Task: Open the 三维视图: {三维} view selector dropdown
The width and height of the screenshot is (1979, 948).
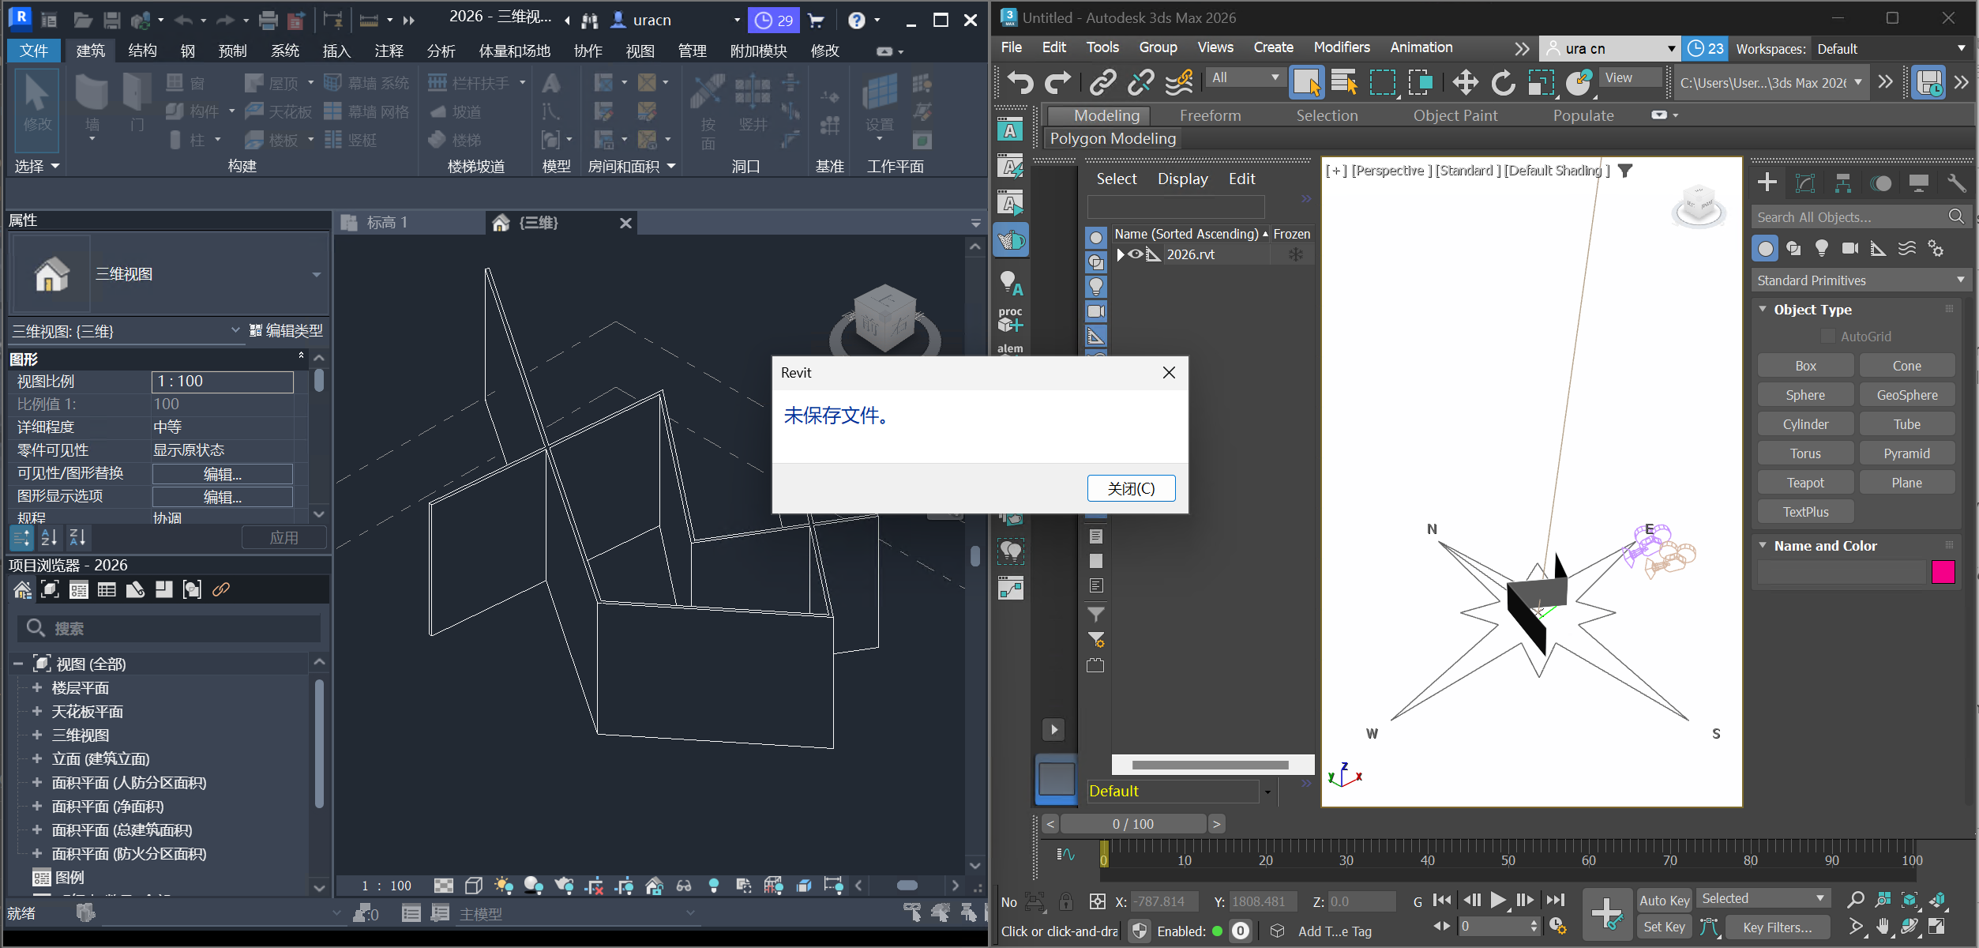Action: [x=125, y=331]
